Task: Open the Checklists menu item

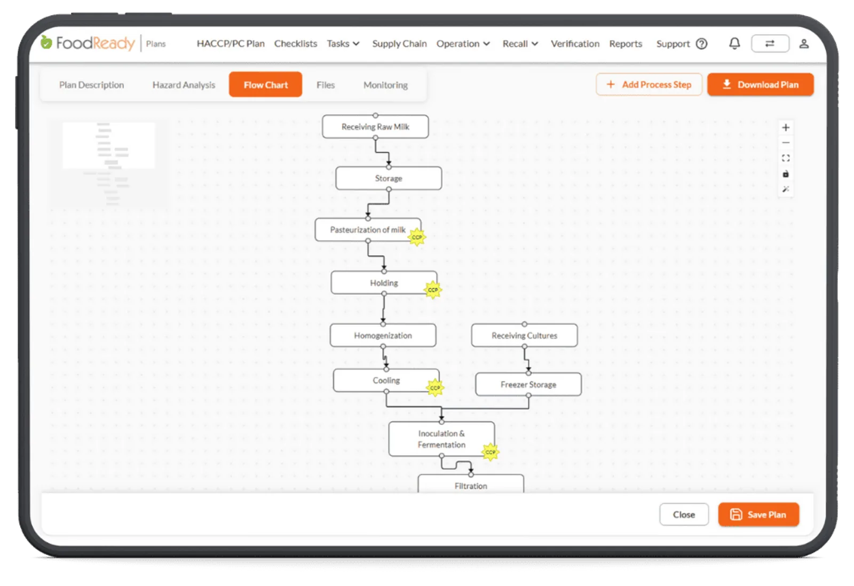Action: tap(296, 44)
